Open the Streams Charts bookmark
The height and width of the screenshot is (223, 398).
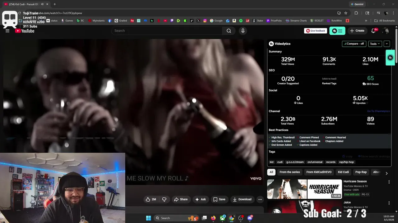click(x=296, y=21)
